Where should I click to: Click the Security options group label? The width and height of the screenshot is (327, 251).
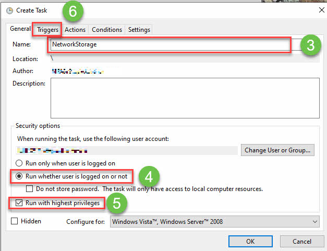pyautogui.click(x=38, y=126)
